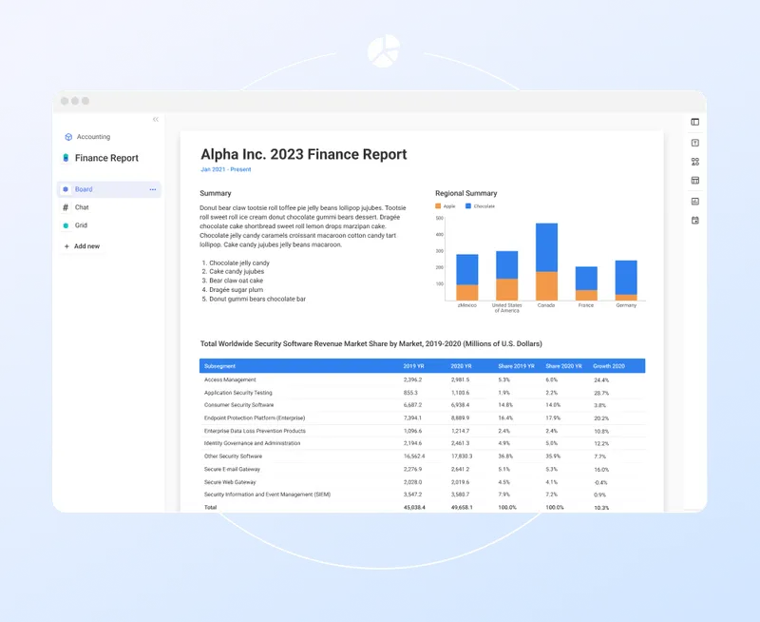
Task: Select the France bar in the chart
Action: 586,283
